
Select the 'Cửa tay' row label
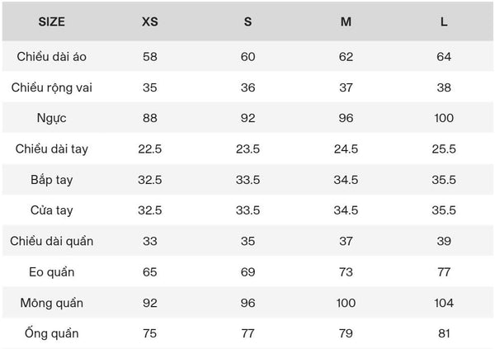point(51,210)
